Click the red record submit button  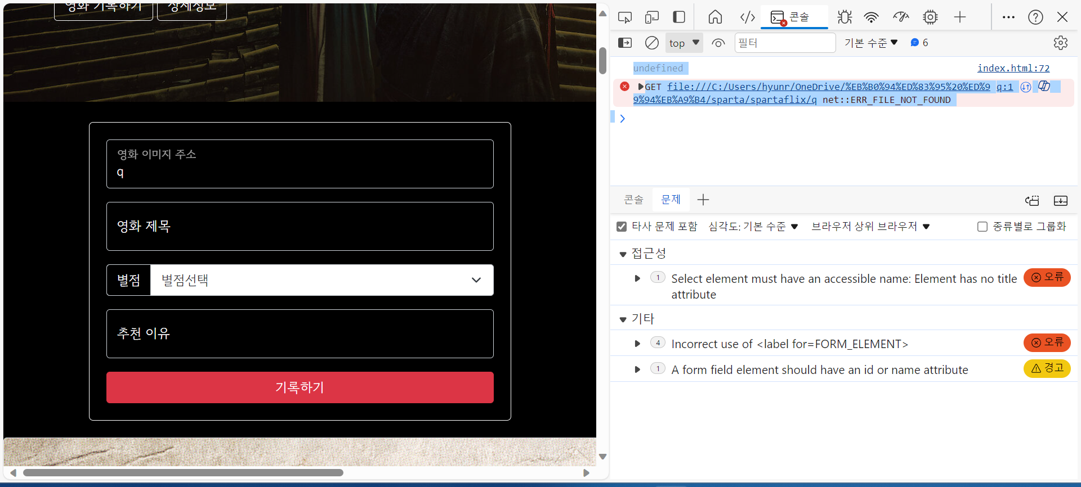(x=300, y=387)
